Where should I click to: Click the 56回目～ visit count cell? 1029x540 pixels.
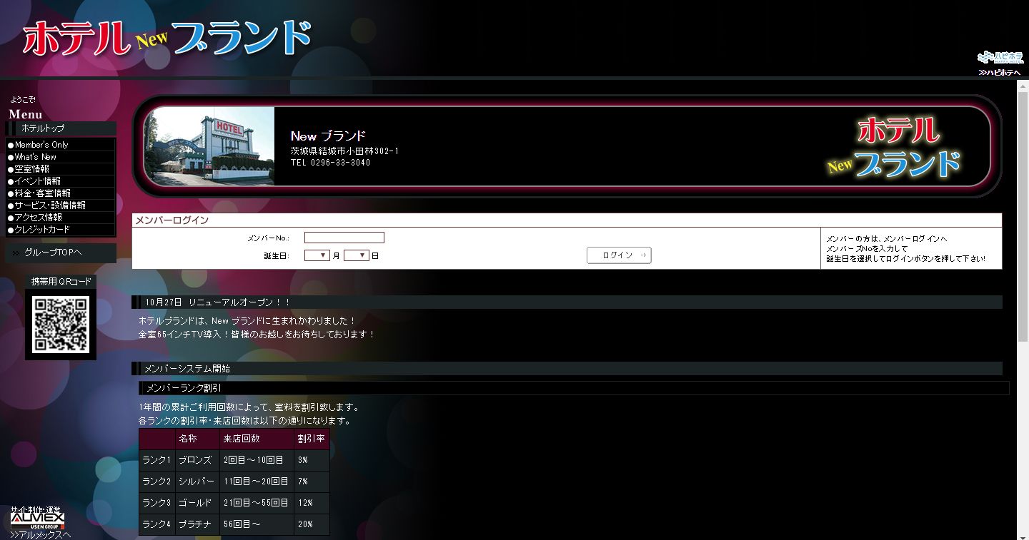(x=257, y=525)
